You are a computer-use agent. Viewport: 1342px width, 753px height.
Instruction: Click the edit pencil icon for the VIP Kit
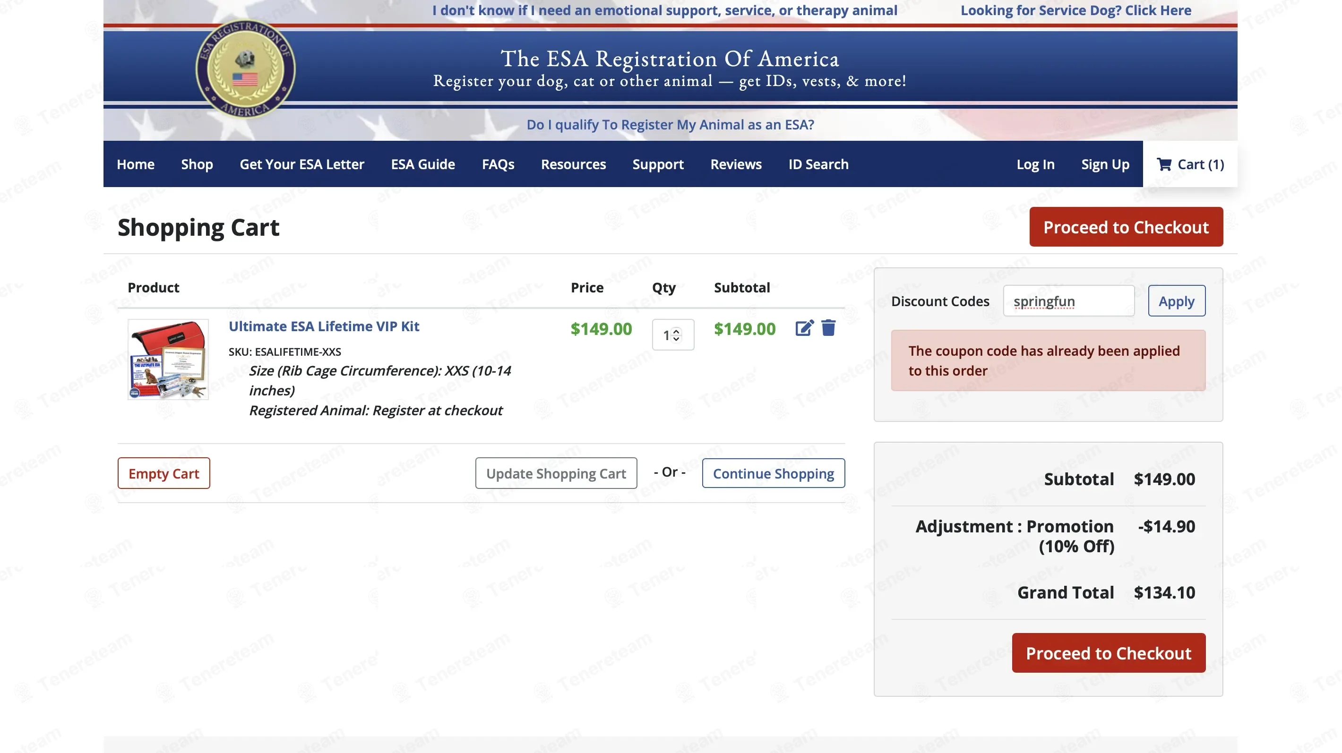point(804,328)
